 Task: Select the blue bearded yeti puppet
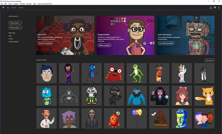click(x=137, y=96)
